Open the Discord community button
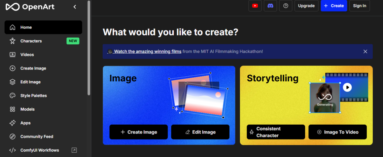 (x=270, y=6)
